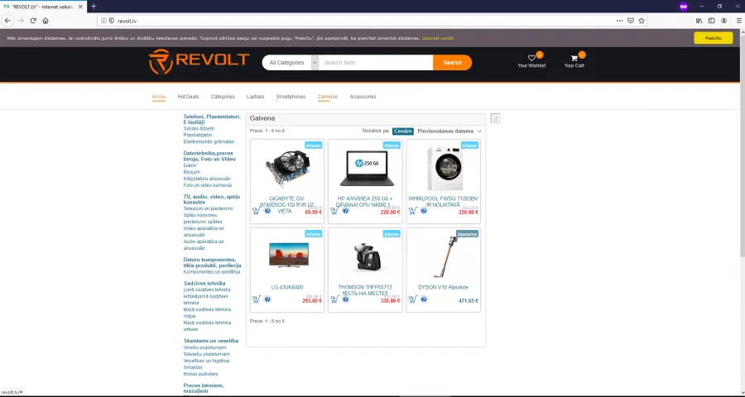Bookmark this page with star icon
This screenshot has width=745, height=397.
(x=642, y=21)
